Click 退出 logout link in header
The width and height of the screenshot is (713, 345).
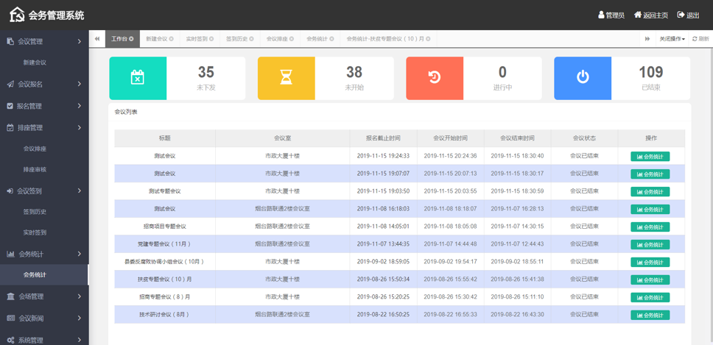pos(689,15)
